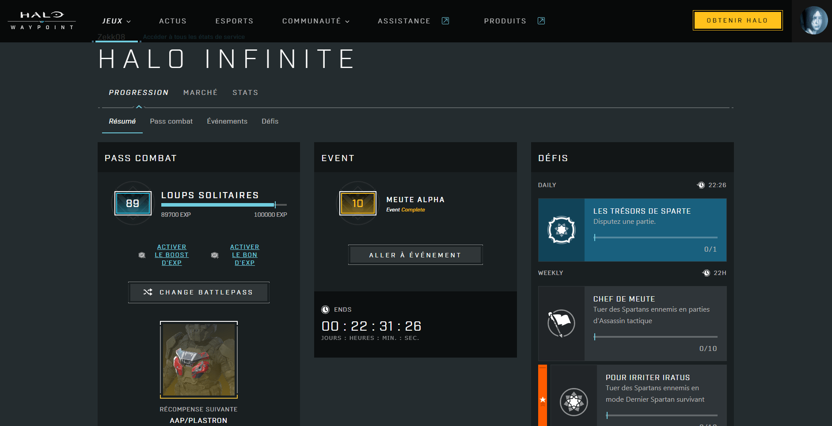Click the XP icon beside Activer le bon d'EXP
Image resolution: width=832 pixels, height=426 pixels.
coord(215,255)
